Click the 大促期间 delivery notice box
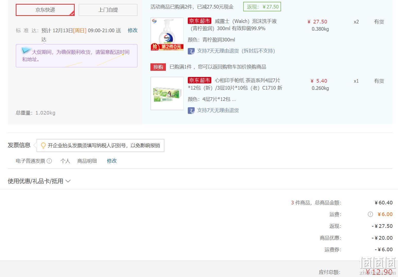Screen dimensions: 398x277 pos(77,56)
